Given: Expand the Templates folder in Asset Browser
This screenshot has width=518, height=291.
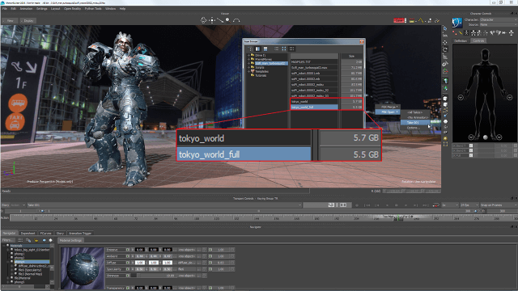Looking at the screenshot, I should point(248,71).
